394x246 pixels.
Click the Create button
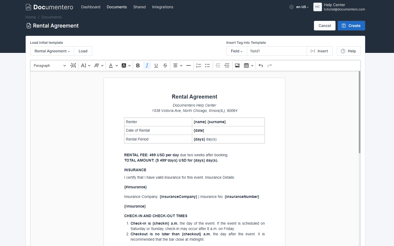[x=351, y=25]
